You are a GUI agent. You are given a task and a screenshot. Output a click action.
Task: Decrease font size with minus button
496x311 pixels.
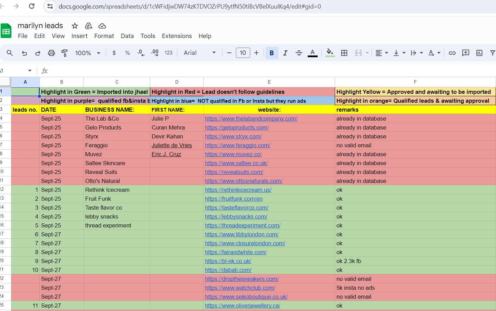point(229,53)
